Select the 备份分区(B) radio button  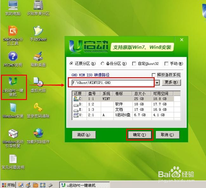pos(102,64)
